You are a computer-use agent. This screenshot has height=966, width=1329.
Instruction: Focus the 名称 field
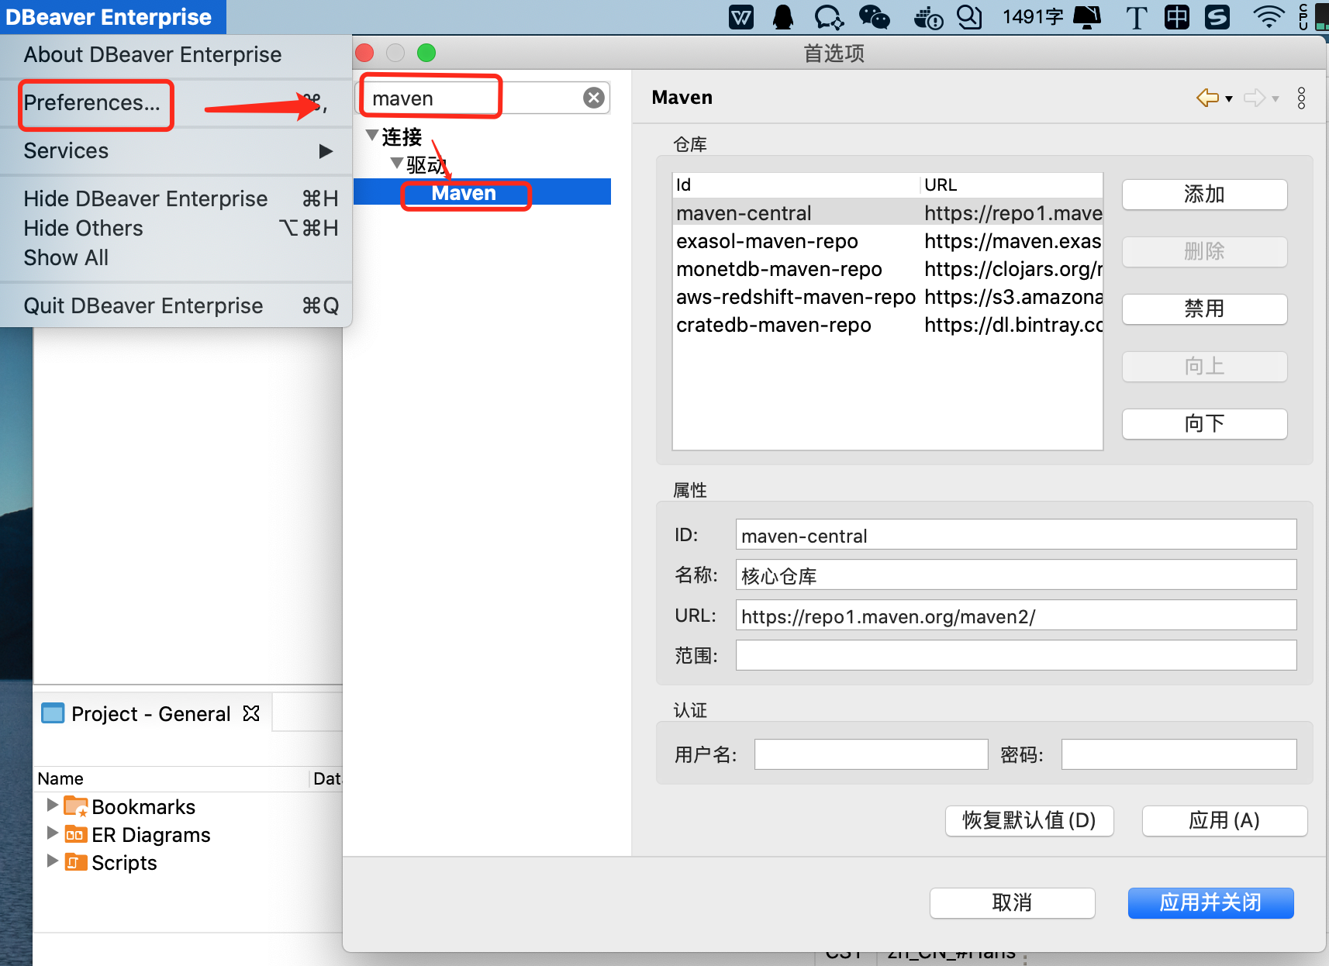pyautogui.click(x=1016, y=575)
